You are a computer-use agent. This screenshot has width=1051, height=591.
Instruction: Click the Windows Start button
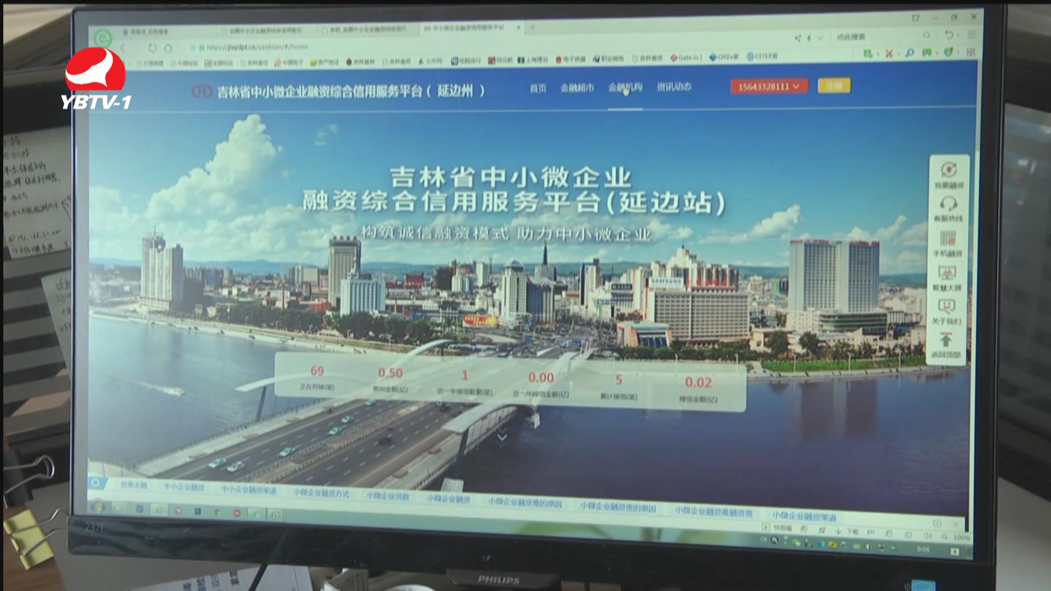tap(97, 507)
